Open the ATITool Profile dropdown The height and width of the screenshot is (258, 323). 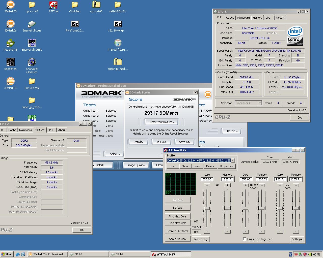coord(233,160)
